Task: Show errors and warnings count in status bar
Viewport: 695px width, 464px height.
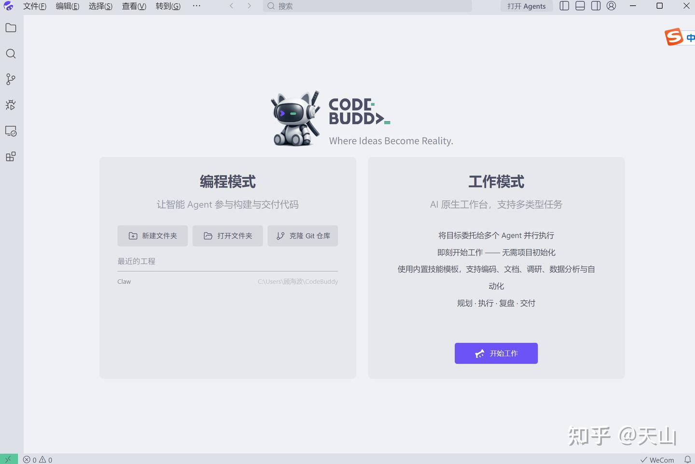Action: tap(38, 460)
